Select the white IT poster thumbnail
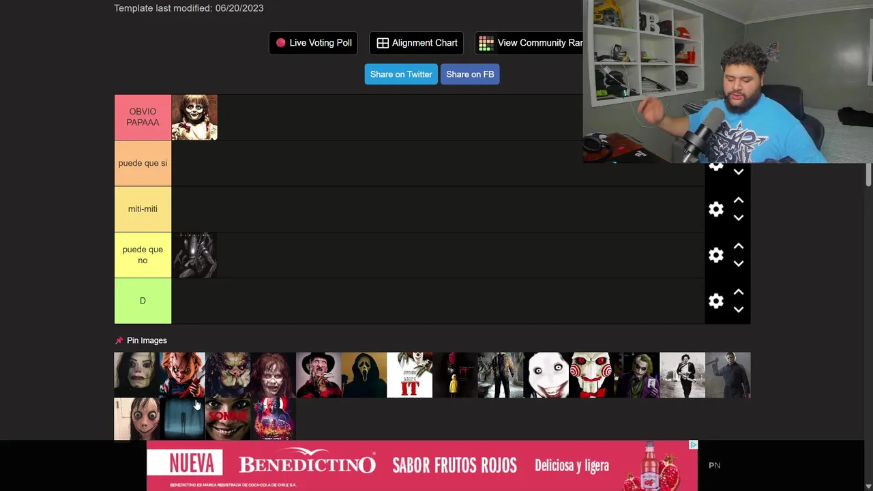 coord(409,375)
